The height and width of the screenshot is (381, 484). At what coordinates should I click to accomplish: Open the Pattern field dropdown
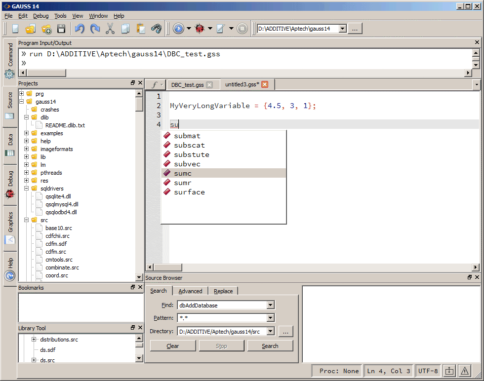pyautogui.click(x=271, y=318)
